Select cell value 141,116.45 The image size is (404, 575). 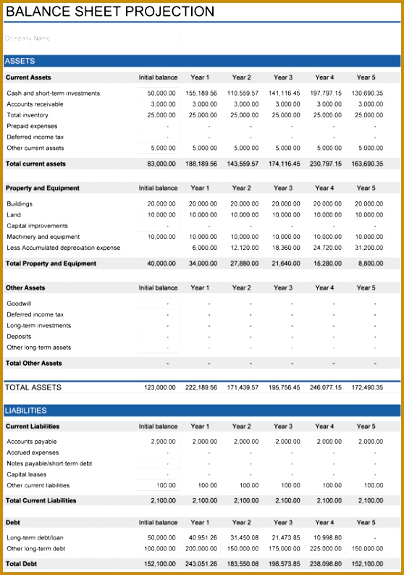(284, 93)
